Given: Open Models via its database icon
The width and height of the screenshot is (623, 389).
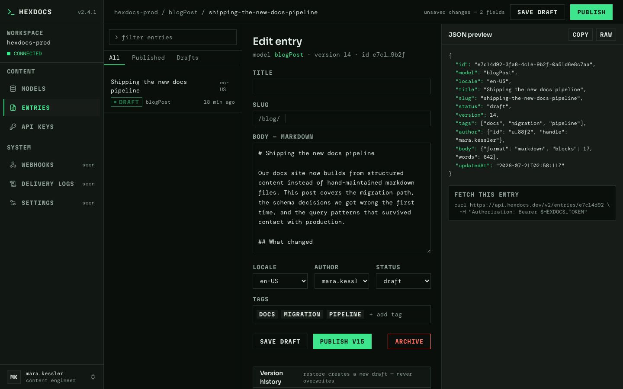Looking at the screenshot, I should pyautogui.click(x=13, y=89).
